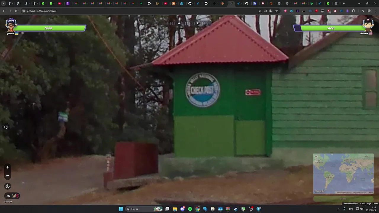This screenshot has width=379, height=213.
Task: Click the compass heading strip
Action: 189,23
